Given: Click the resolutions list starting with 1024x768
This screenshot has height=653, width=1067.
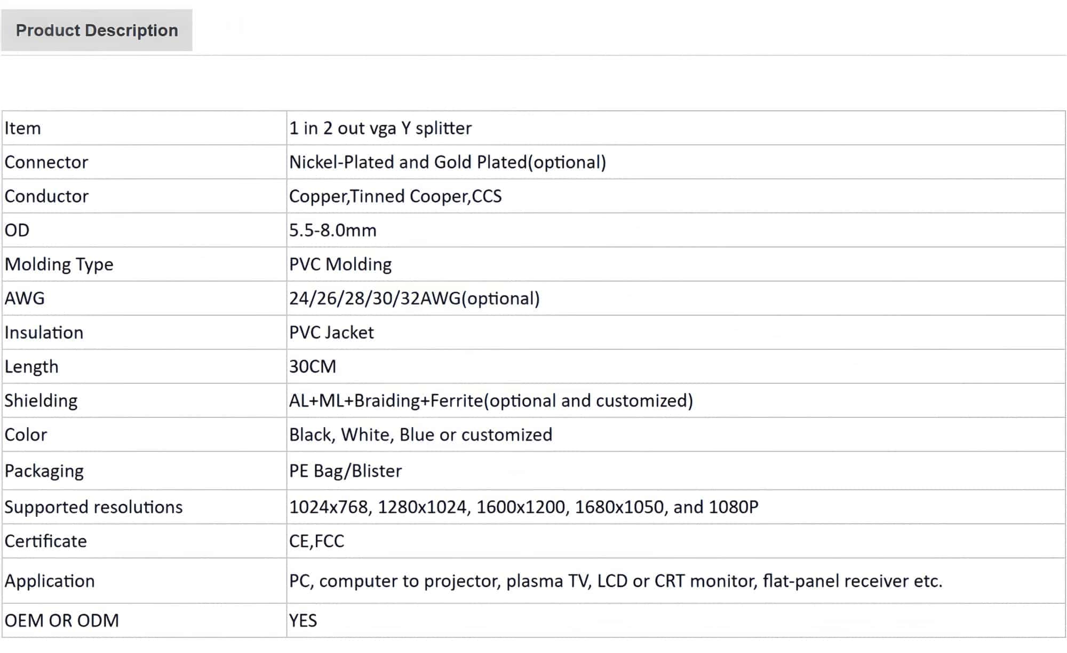Looking at the screenshot, I should coord(523,507).
